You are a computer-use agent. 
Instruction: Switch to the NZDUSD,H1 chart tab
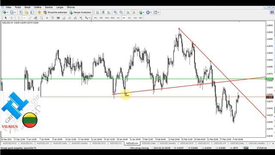coord(116,143)
